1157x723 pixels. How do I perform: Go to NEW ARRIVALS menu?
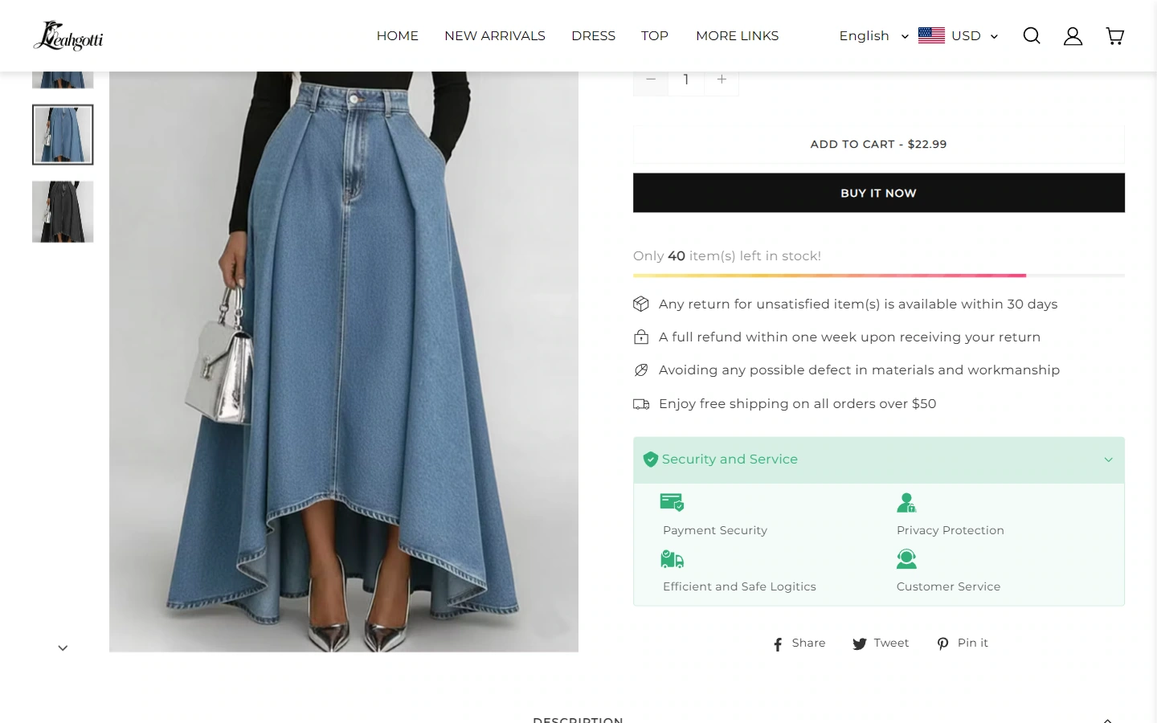click(495, 35)
